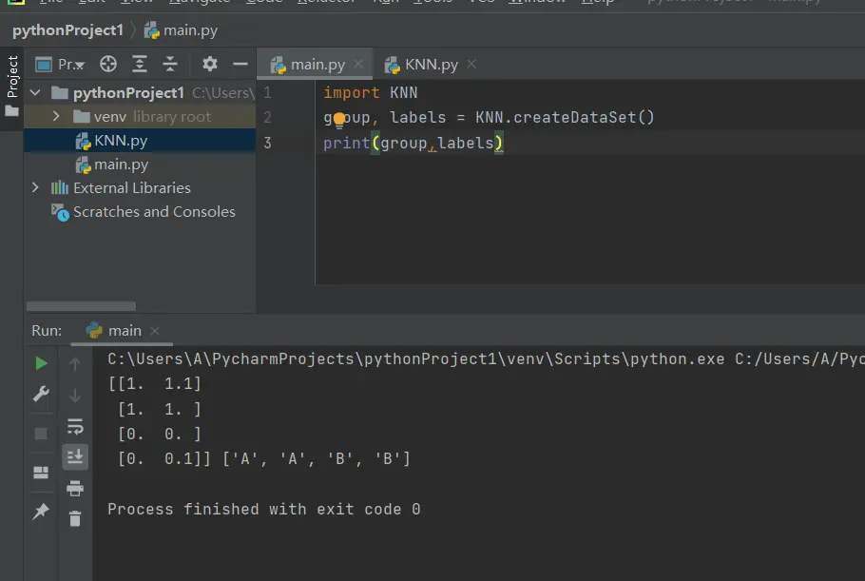Click line number 3 in the gutter

click(267, 143)
